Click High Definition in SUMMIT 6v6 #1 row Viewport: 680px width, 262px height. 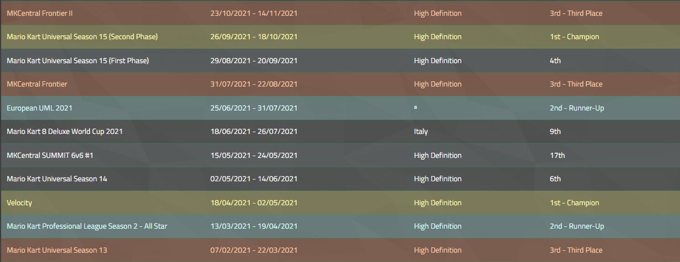438,155
